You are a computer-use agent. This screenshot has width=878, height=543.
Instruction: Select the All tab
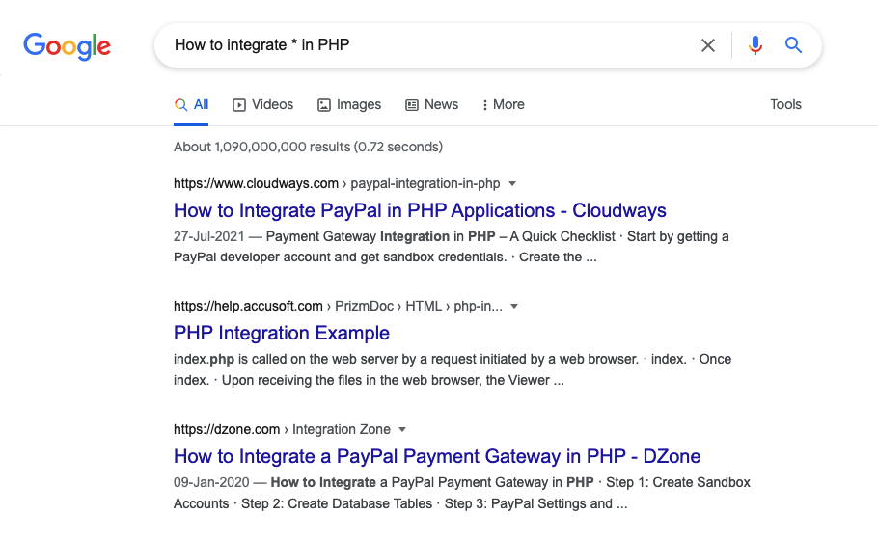[x=191, y=105]
